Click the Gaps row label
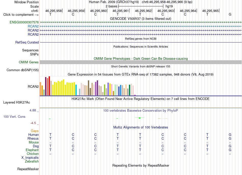The width and height of the screenshot is (242, 175). [x=35, y=131]
